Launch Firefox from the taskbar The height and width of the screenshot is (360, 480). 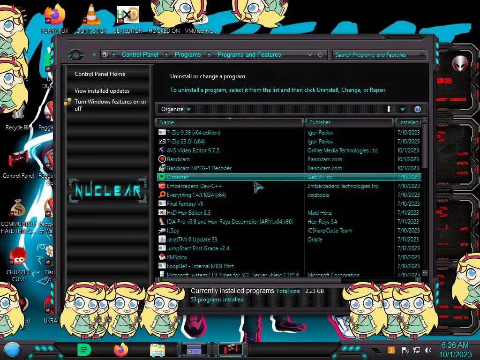click(x=121, y=350)
